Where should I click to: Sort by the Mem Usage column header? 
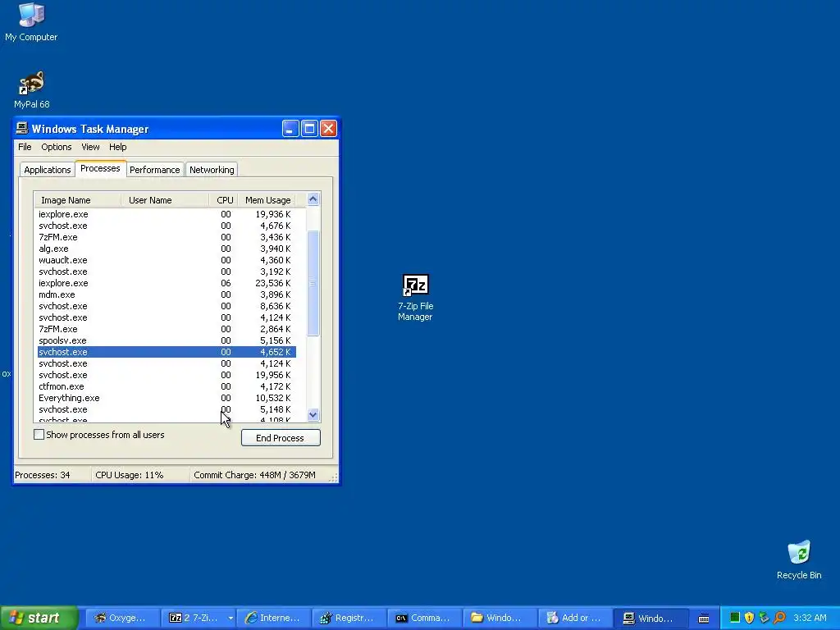coord(267,200)
